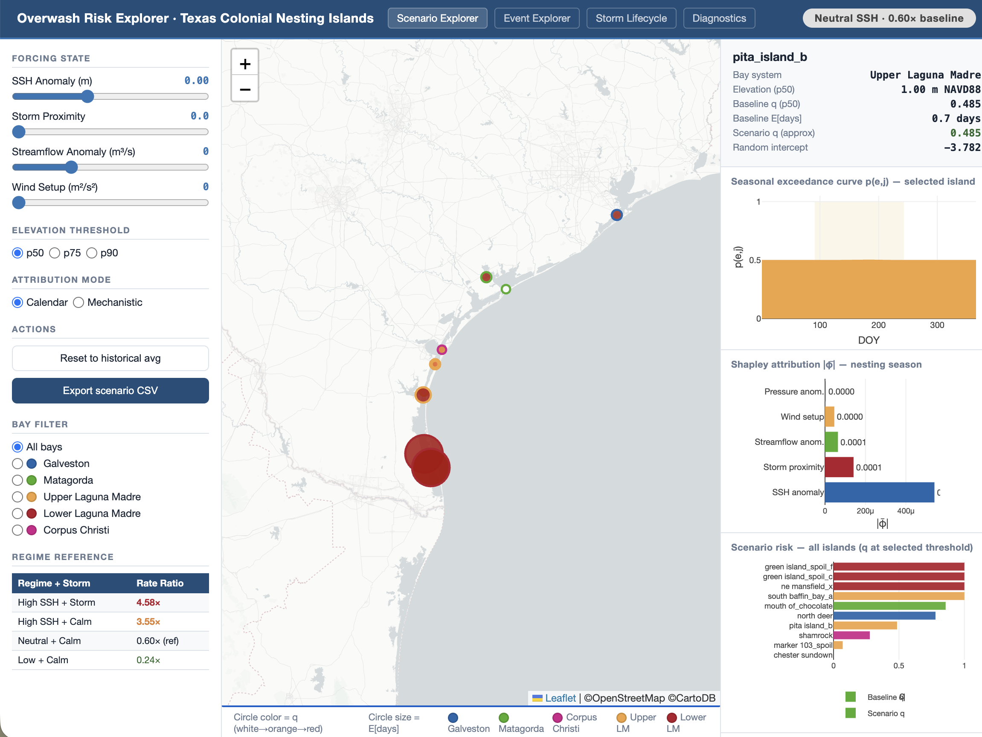Image resolution: width=982 pixels, height=737 pixels.
Task: Click Lower LM legend dot below the map
Action: 672,717
